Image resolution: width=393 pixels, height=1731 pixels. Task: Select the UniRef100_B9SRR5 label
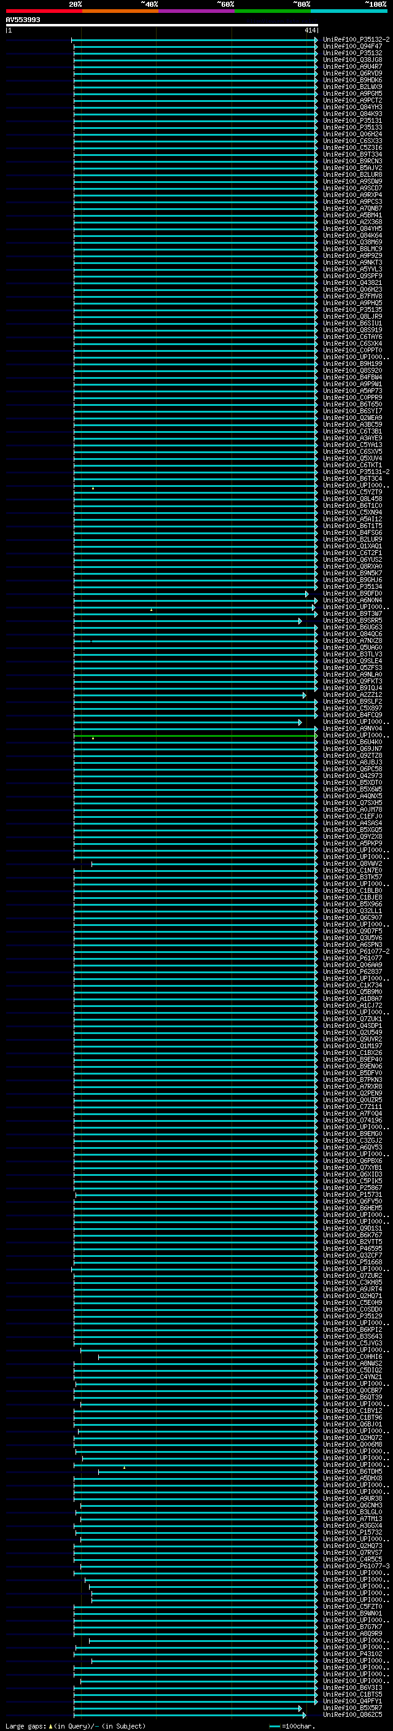pyautogui.click(x=352, y=620)
